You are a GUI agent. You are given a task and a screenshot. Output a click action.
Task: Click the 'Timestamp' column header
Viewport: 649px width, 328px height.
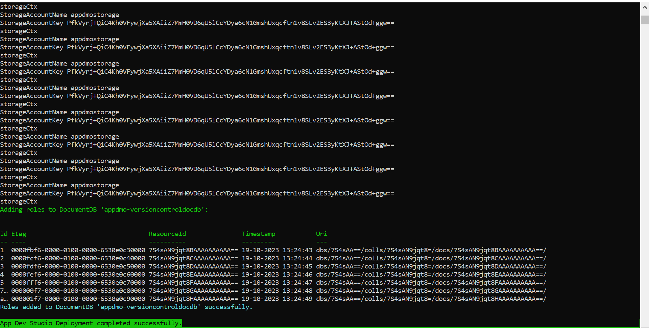(x=259, y=234)
